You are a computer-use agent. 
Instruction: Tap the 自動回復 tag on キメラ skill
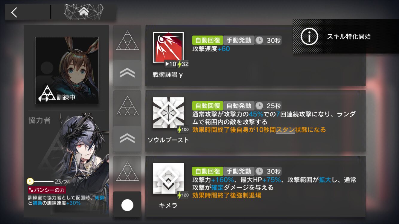208,171
